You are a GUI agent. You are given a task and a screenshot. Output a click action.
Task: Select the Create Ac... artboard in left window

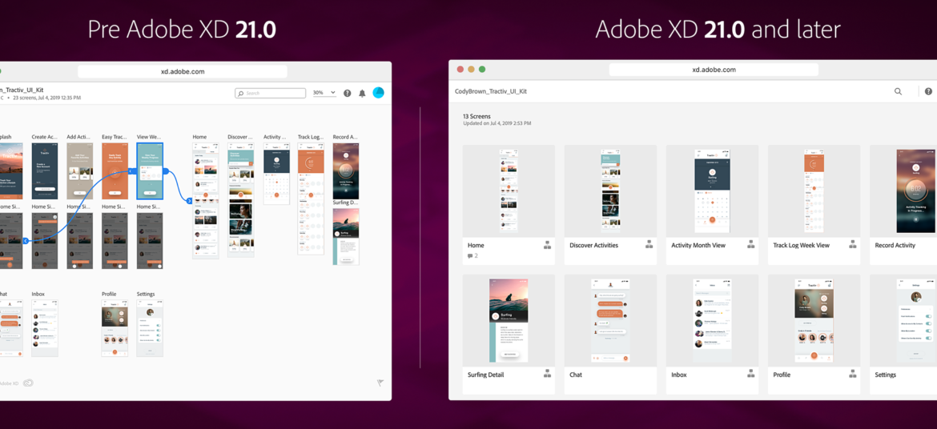click(x=45, y=170)
